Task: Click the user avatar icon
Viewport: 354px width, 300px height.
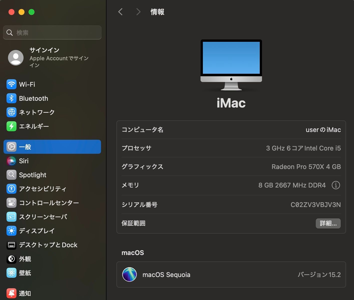Action: 16,58
